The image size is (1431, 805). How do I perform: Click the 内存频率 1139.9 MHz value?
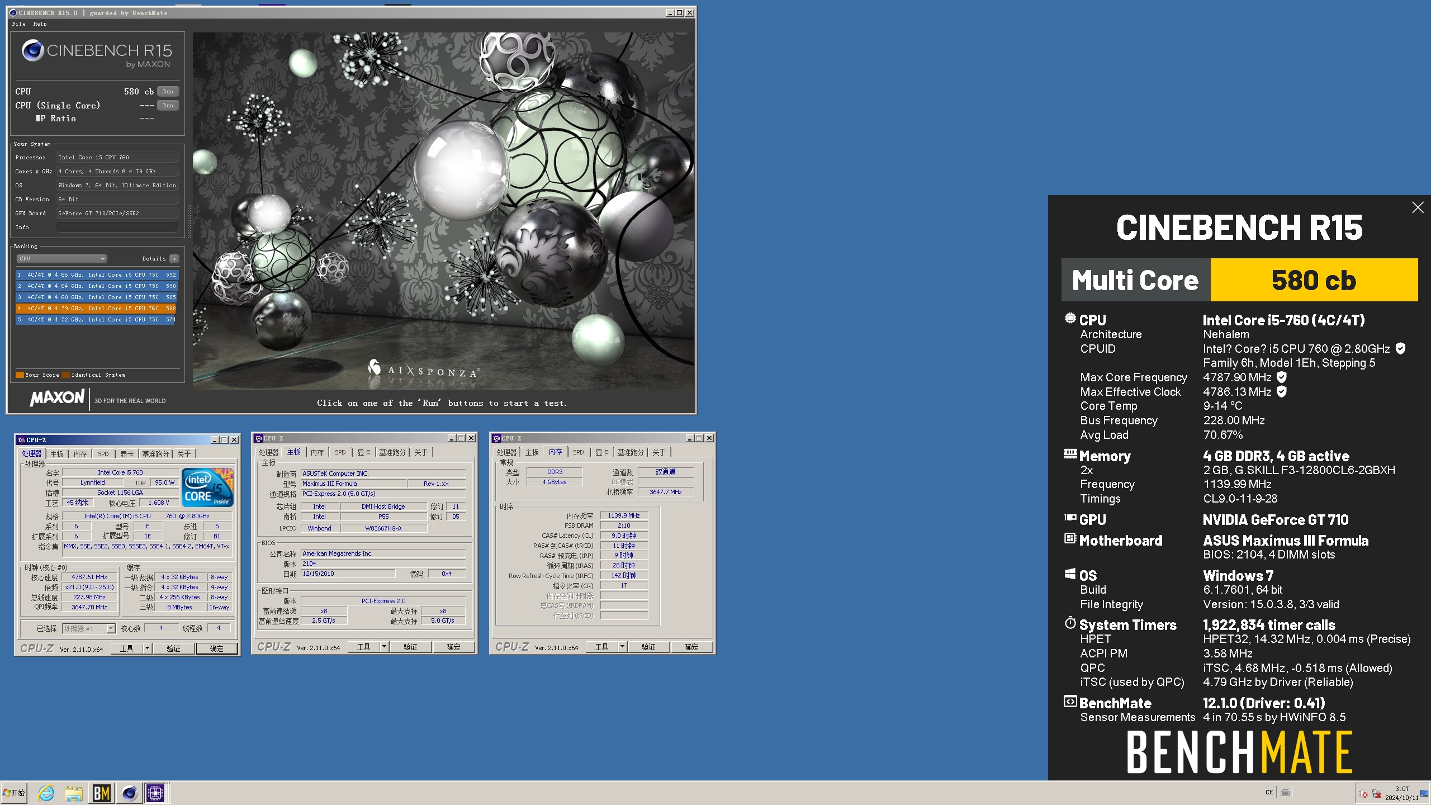pyautogui.click(x=624, y=515)
